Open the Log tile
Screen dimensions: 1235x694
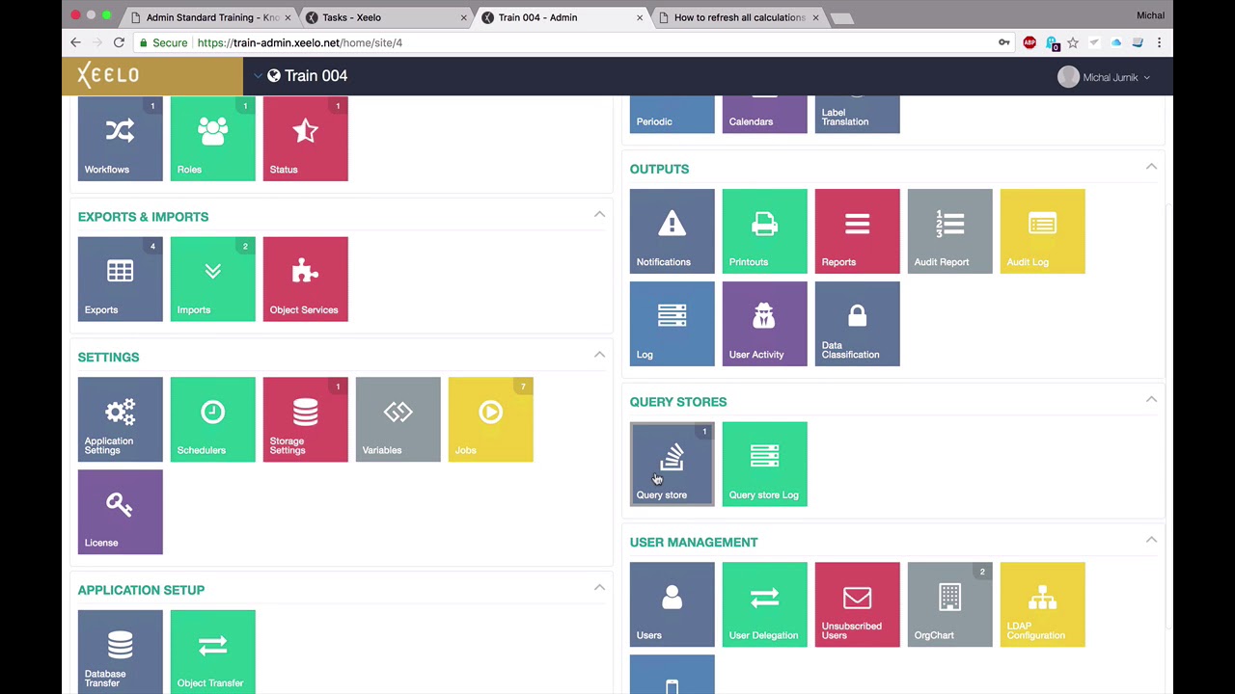[x=672, y=324]
